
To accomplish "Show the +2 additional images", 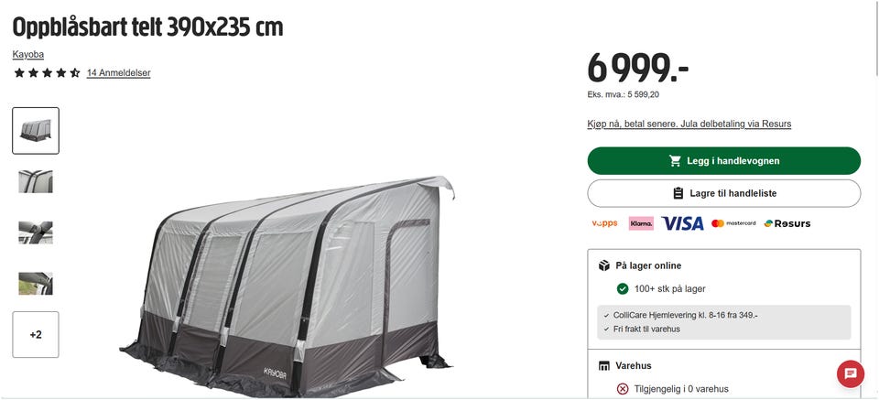I will tap(36, 334).
